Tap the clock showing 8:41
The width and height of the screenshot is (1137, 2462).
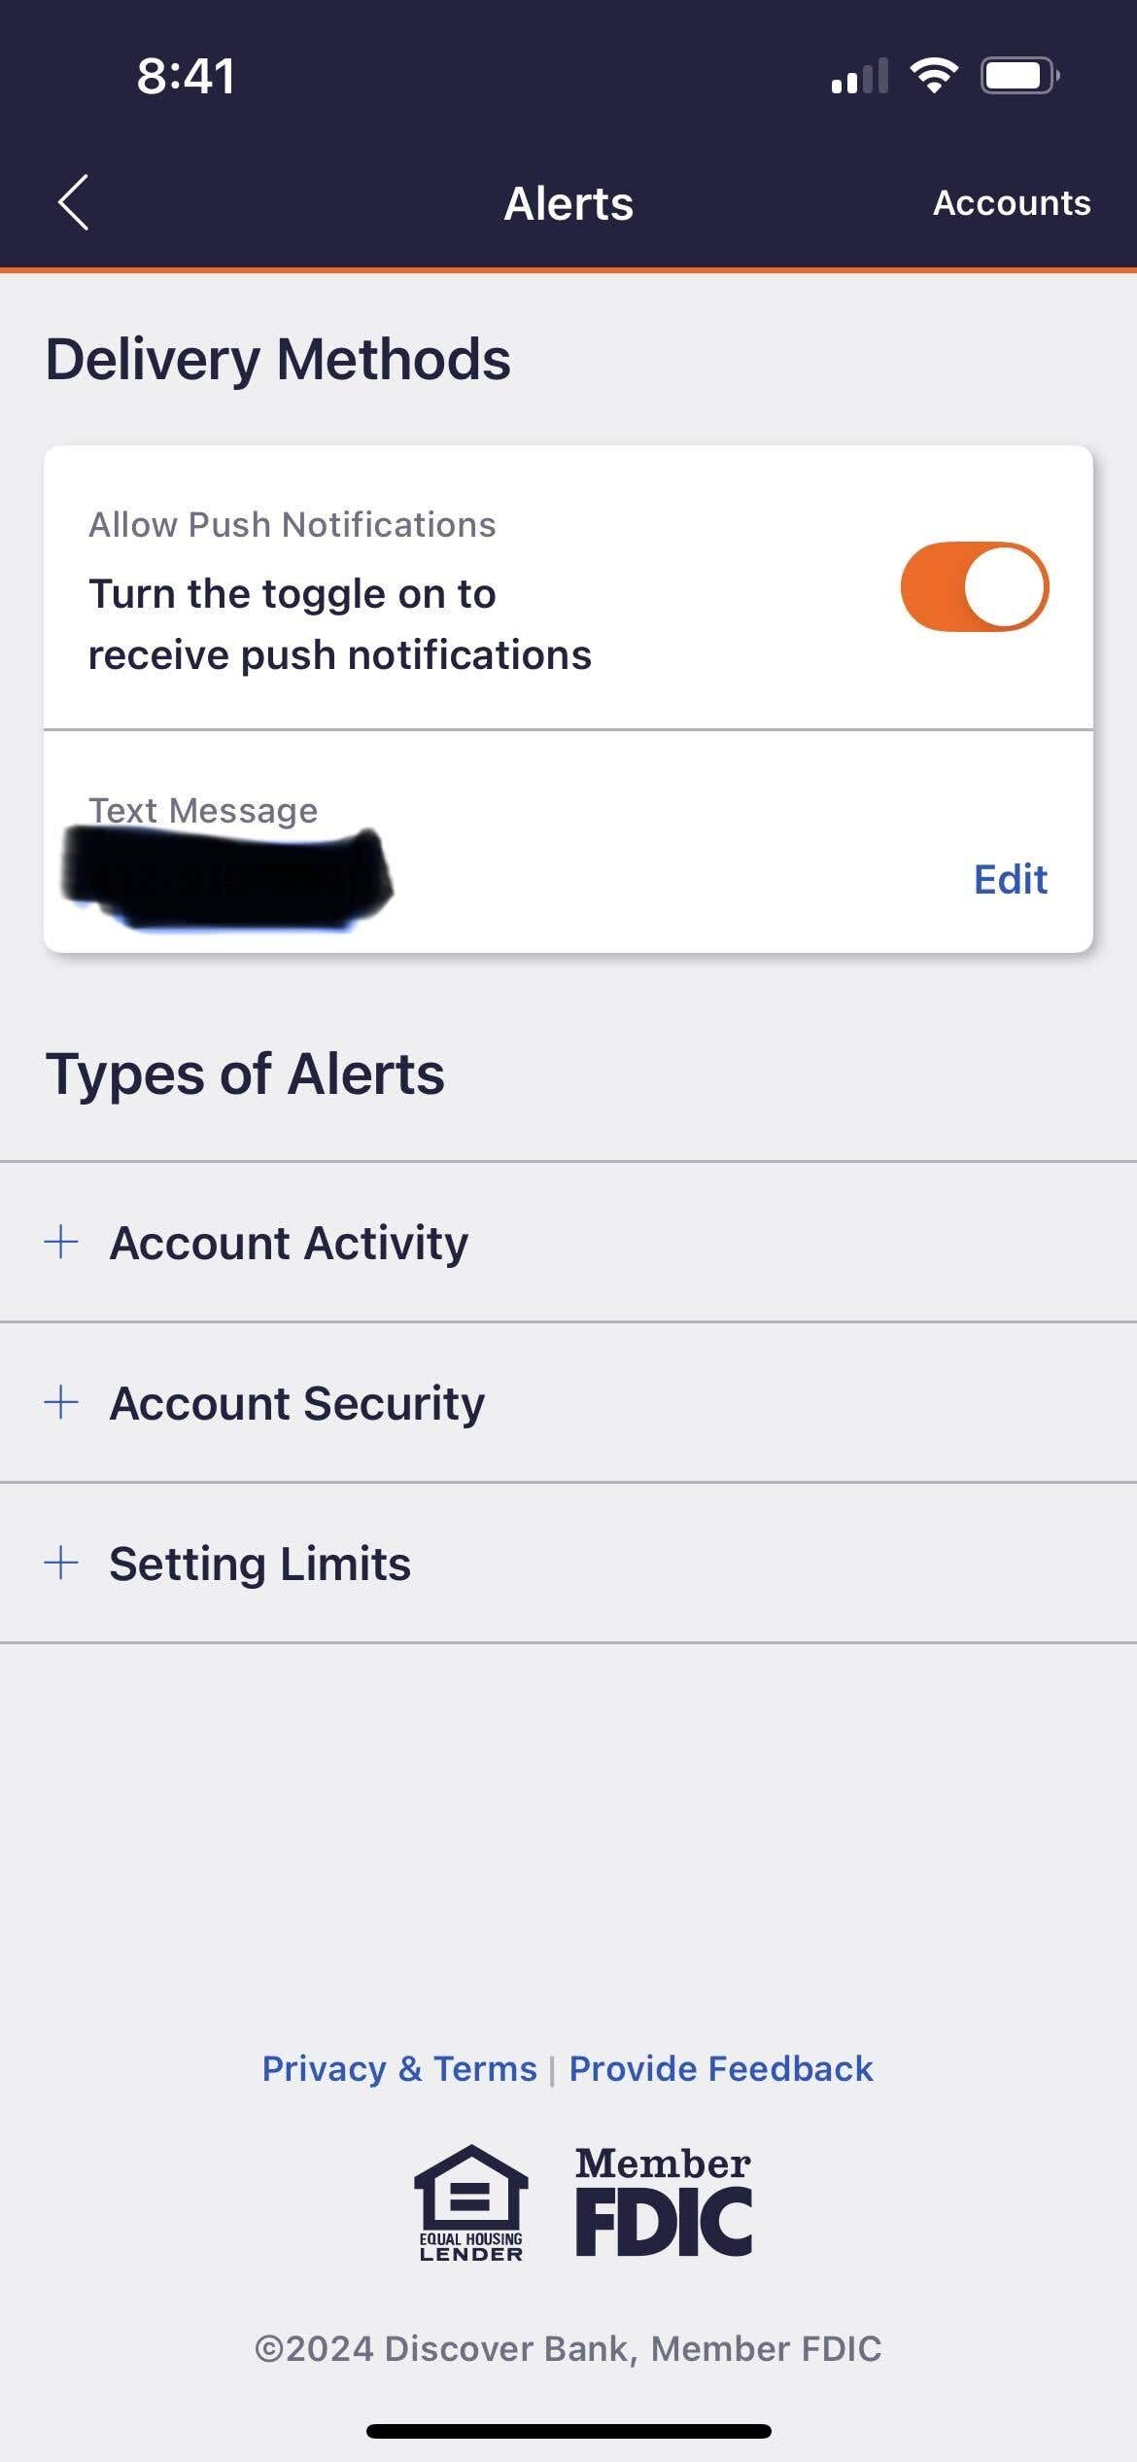click(186, 76)
